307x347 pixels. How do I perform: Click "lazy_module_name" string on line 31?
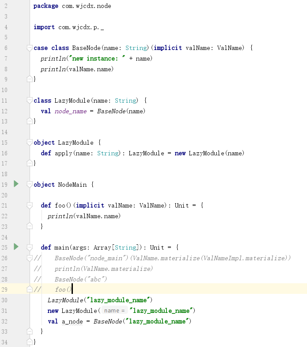161,311
